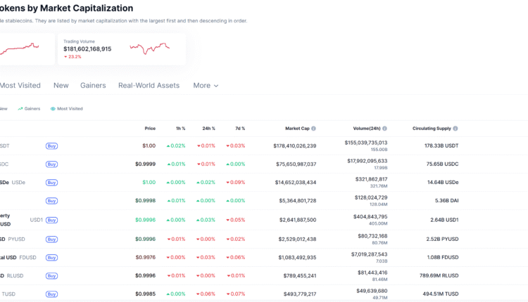Click the Circulating Supply info icon
This screenshot has height=302, width=528.
455,129
